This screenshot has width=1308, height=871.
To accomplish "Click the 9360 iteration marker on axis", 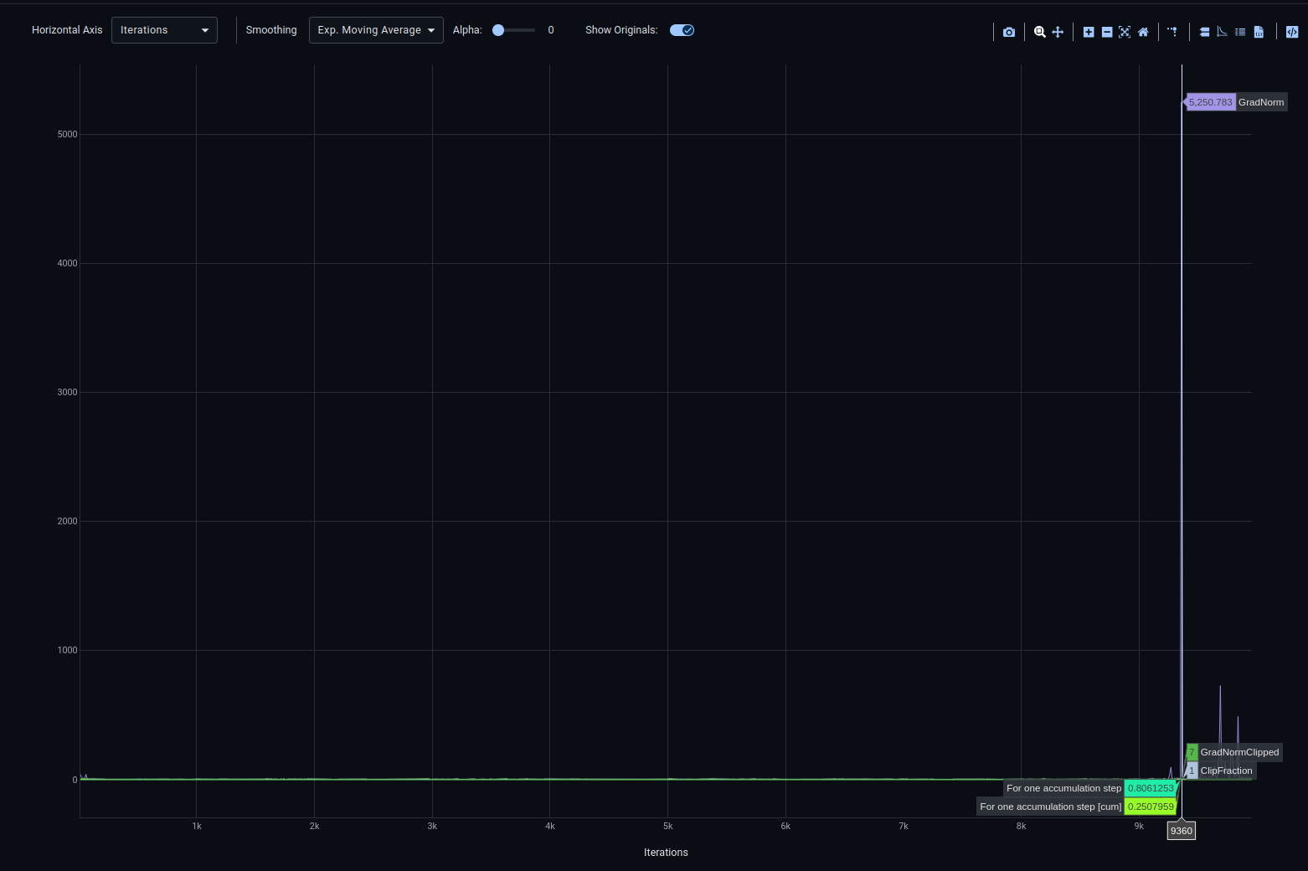I will tap(1181, 831).
